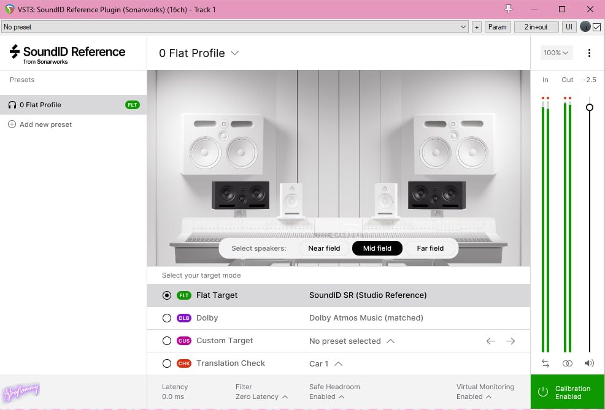Select Mid field speakers
Image resolution: width=605 pixels, height=410 pixels.
(377, 248)
